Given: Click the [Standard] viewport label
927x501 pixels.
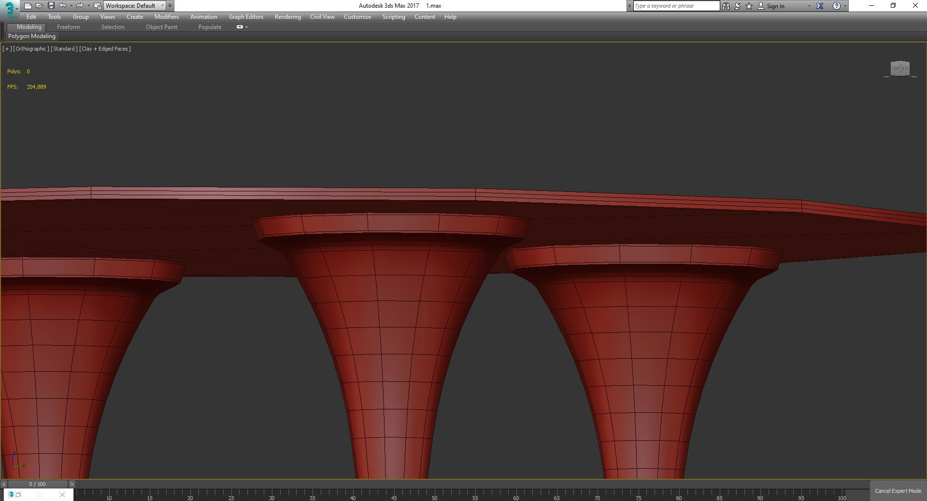Looking at the screenshot, I should point(64,49).
